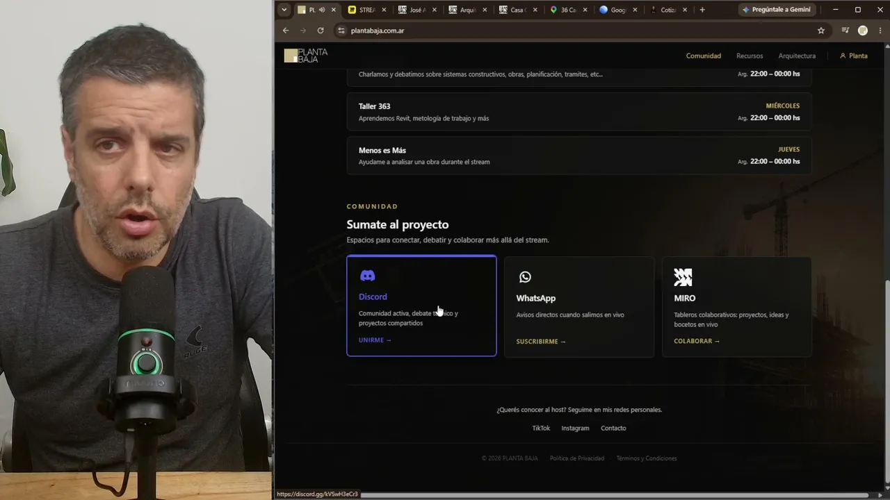Bookmark this page with the star
This screenshot has width=890, height=500.
coord(821,31)
